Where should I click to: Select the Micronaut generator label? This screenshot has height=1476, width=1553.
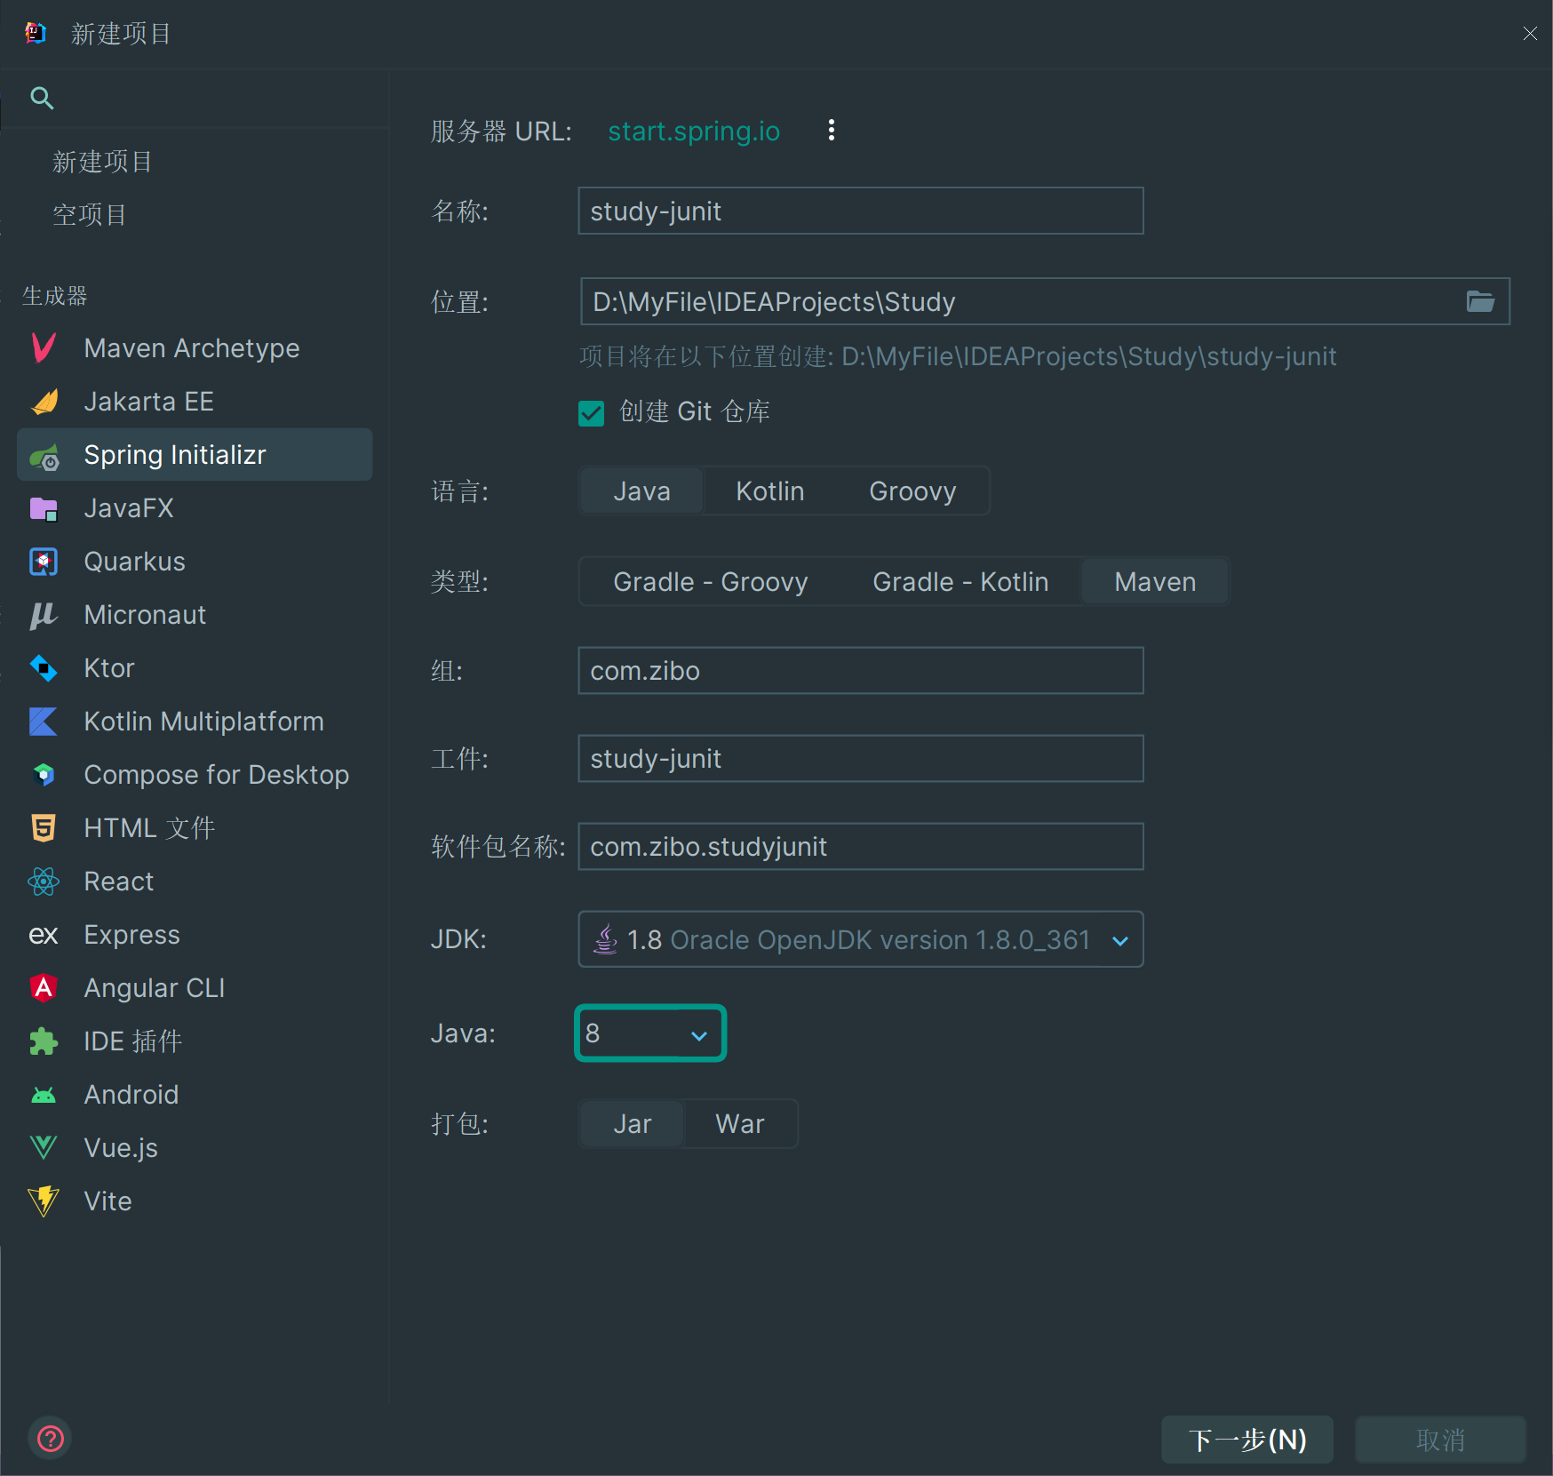pos(145,615)
